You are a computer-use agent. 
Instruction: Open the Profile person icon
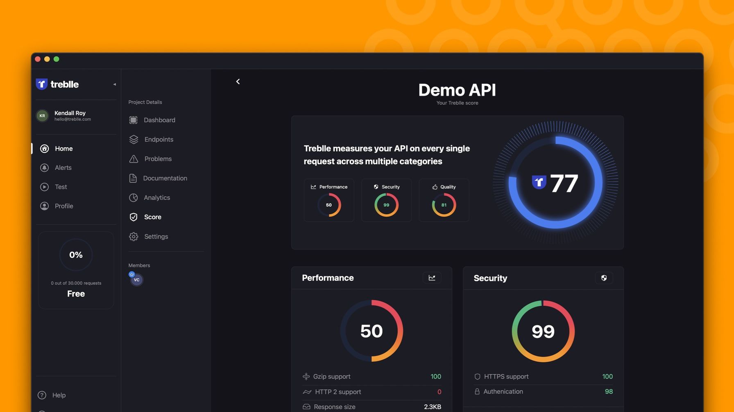(x=44, y=206)
